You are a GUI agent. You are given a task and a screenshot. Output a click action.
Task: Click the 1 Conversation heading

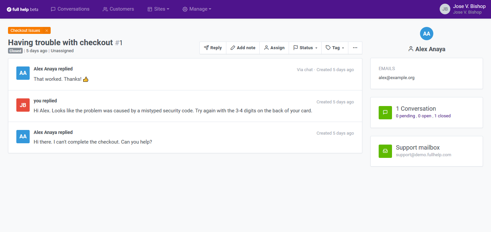pyautogui.click(x=416, y=109)
